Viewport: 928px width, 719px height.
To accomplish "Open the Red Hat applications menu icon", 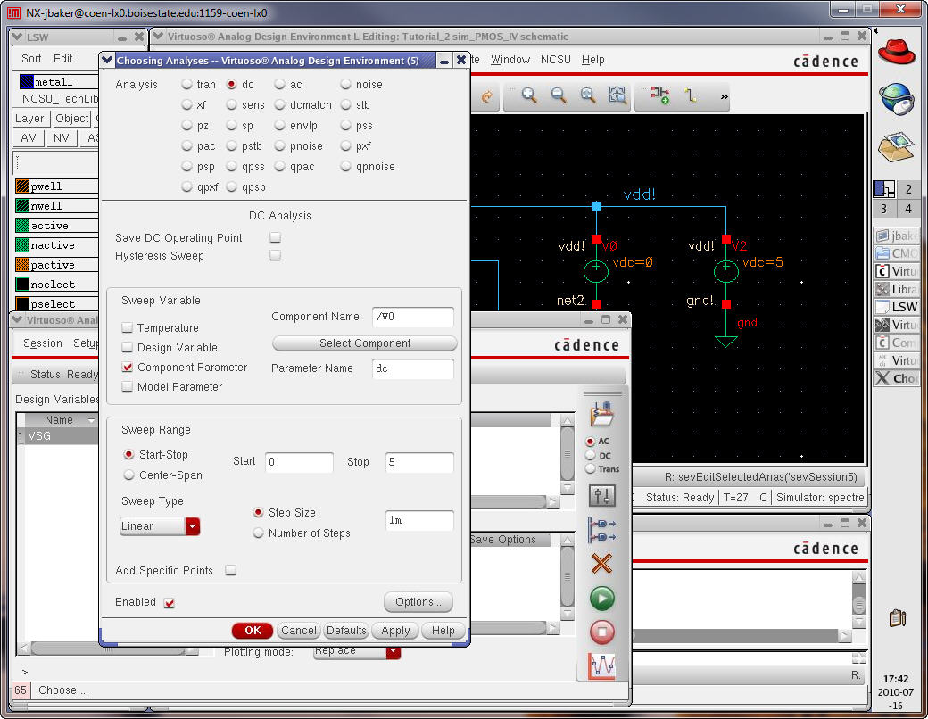I will pyautogui.click(x=896, y=52).
